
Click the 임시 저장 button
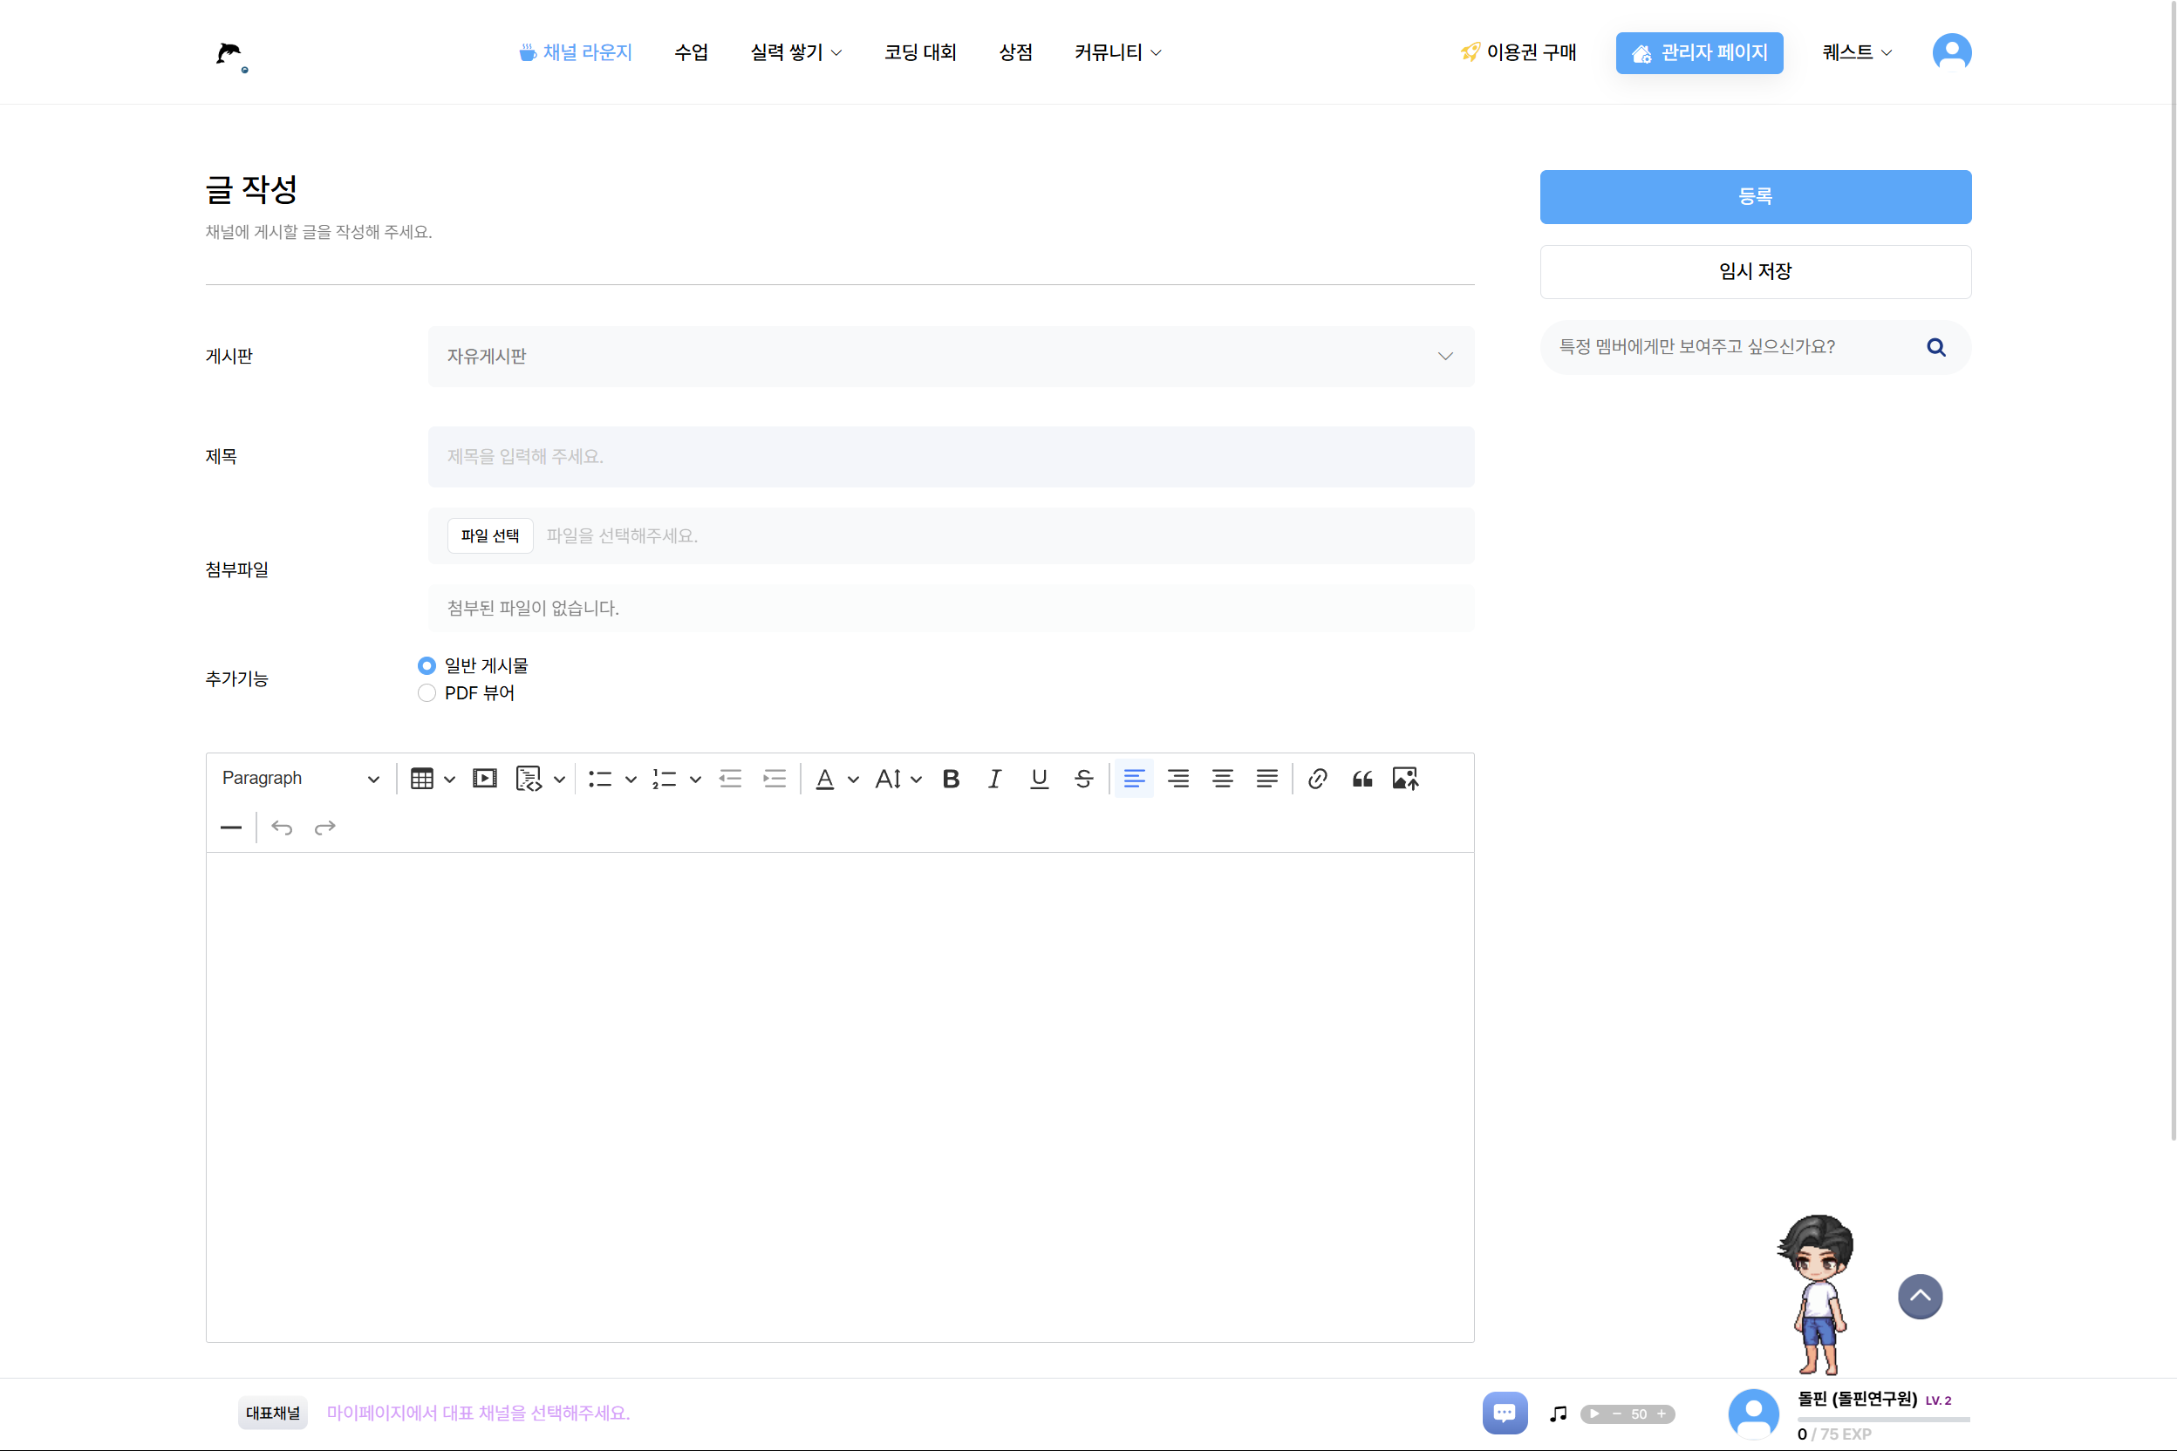pos(1755,271)
